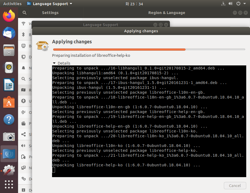Screen dimensions: 250x193
Task: Click the Region & Language header title
Action: point(167,13)
